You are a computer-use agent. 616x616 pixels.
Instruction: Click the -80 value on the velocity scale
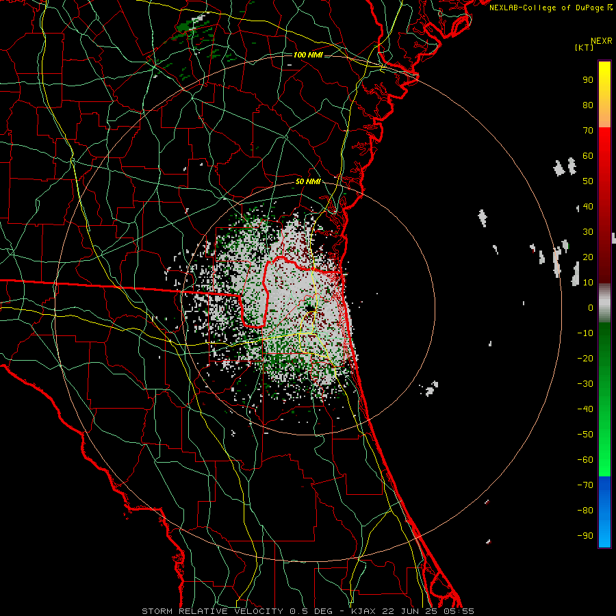585,511
